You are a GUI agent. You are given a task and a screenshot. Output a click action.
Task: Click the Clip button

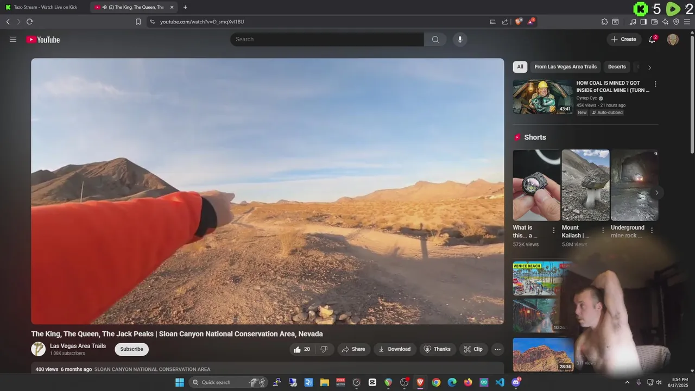pos(473,349)
